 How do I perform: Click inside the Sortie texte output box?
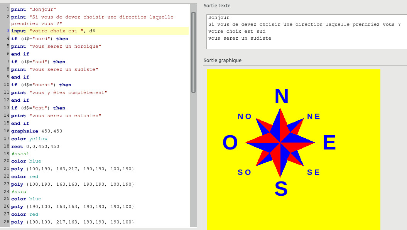[307, 32]
